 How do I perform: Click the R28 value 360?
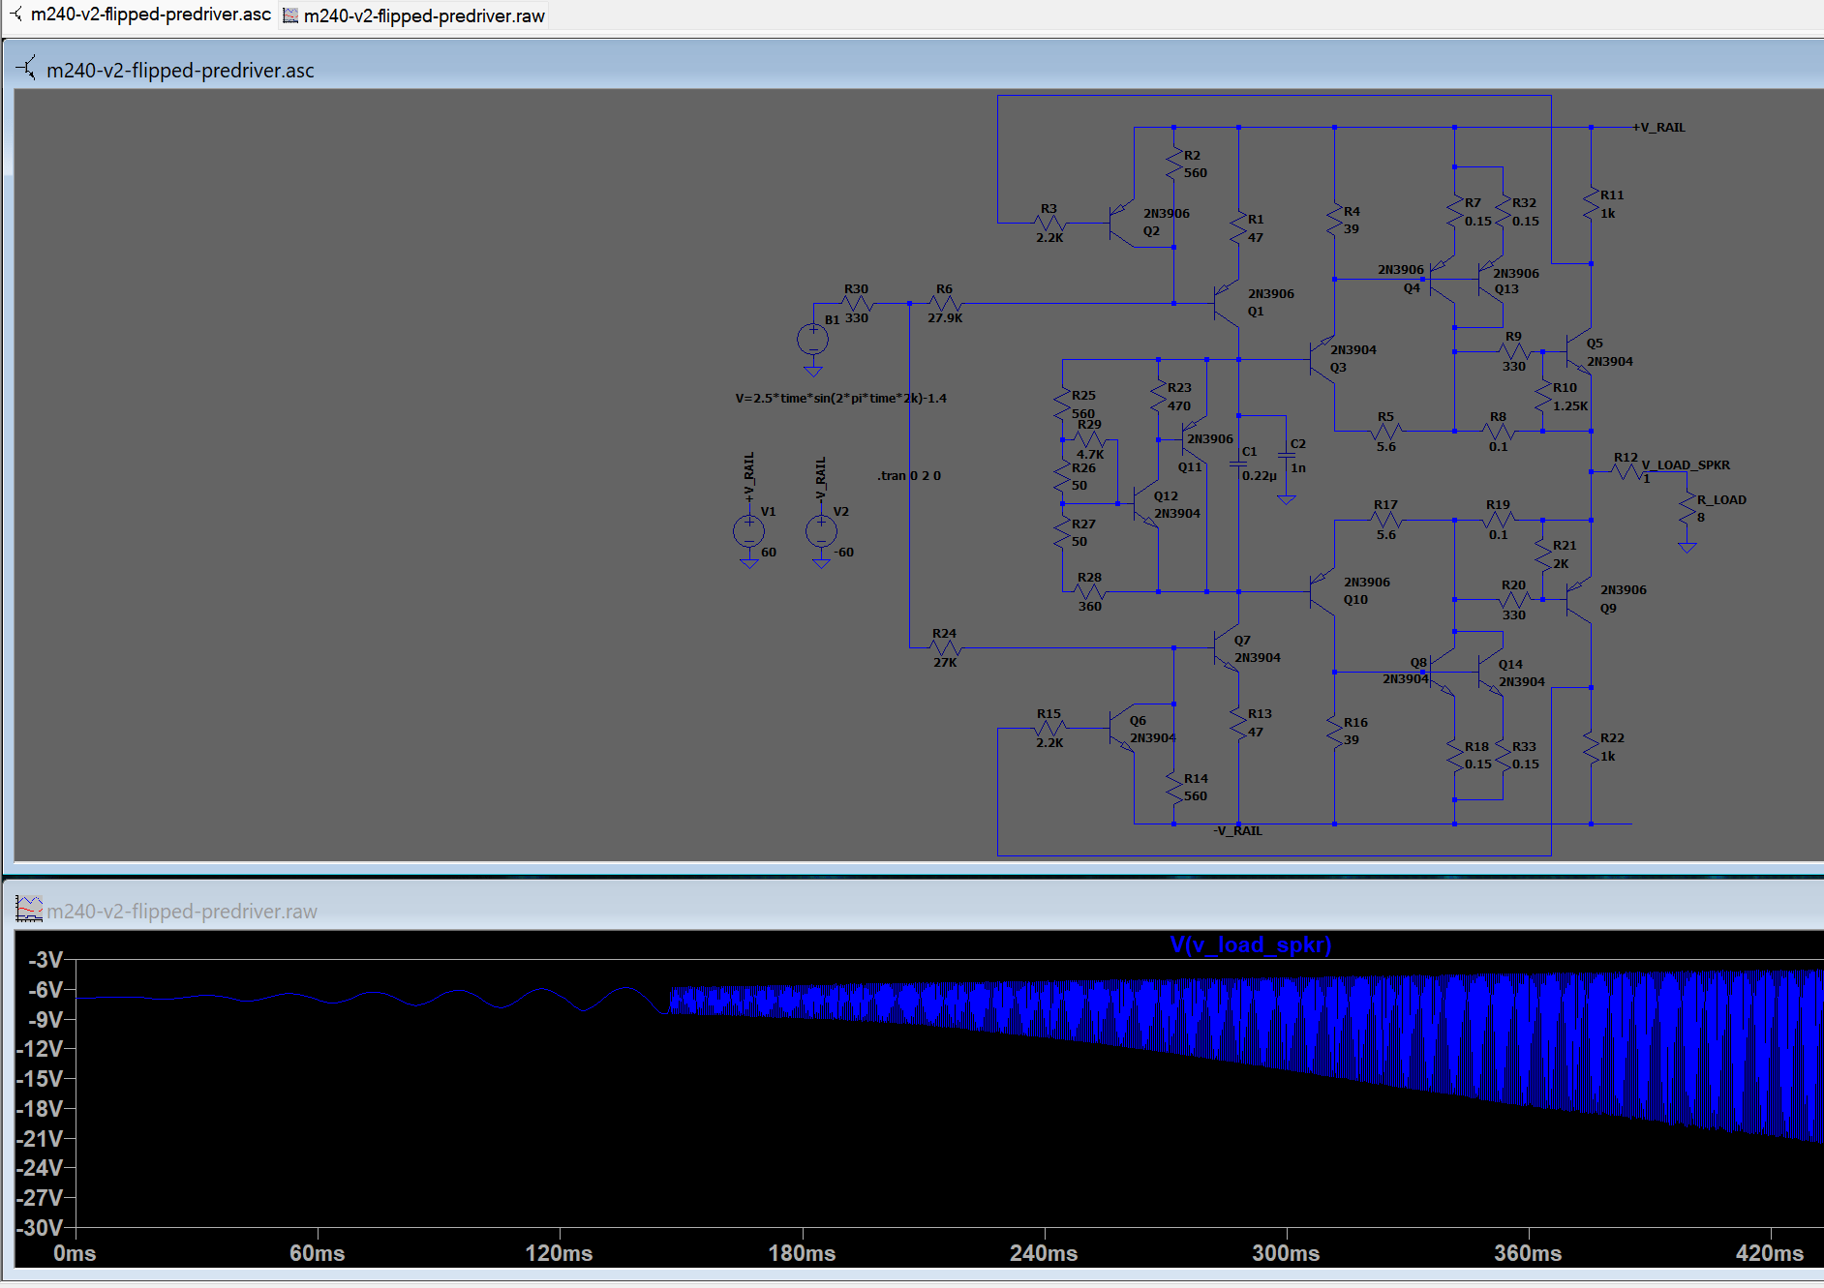[1090, 606]
